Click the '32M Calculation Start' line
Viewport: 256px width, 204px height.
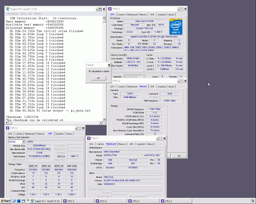(x=44, y=18)
